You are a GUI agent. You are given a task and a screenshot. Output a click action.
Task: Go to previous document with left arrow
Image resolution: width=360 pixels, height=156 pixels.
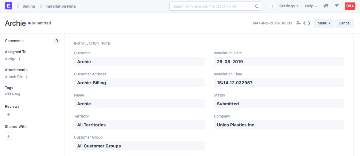[x=304, y=23]
